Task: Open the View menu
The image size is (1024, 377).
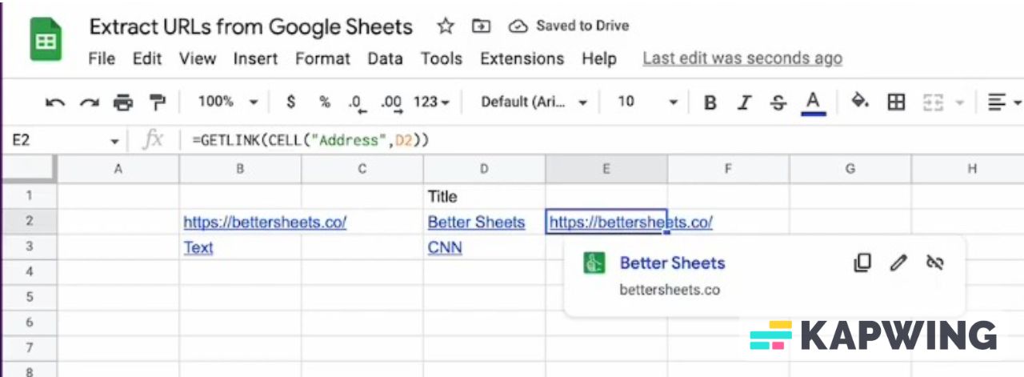Action: (198, 58)
